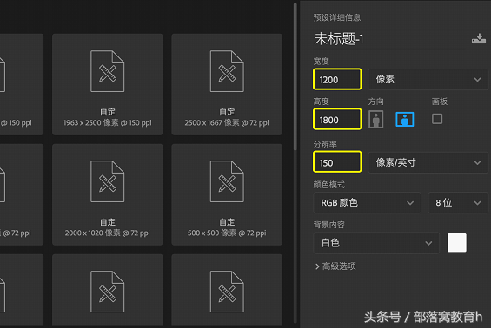
Task: Select preset text 2000 x 1020 像素 @ 72 ppi
Action: pyautogui.click(x=108, y=233)
